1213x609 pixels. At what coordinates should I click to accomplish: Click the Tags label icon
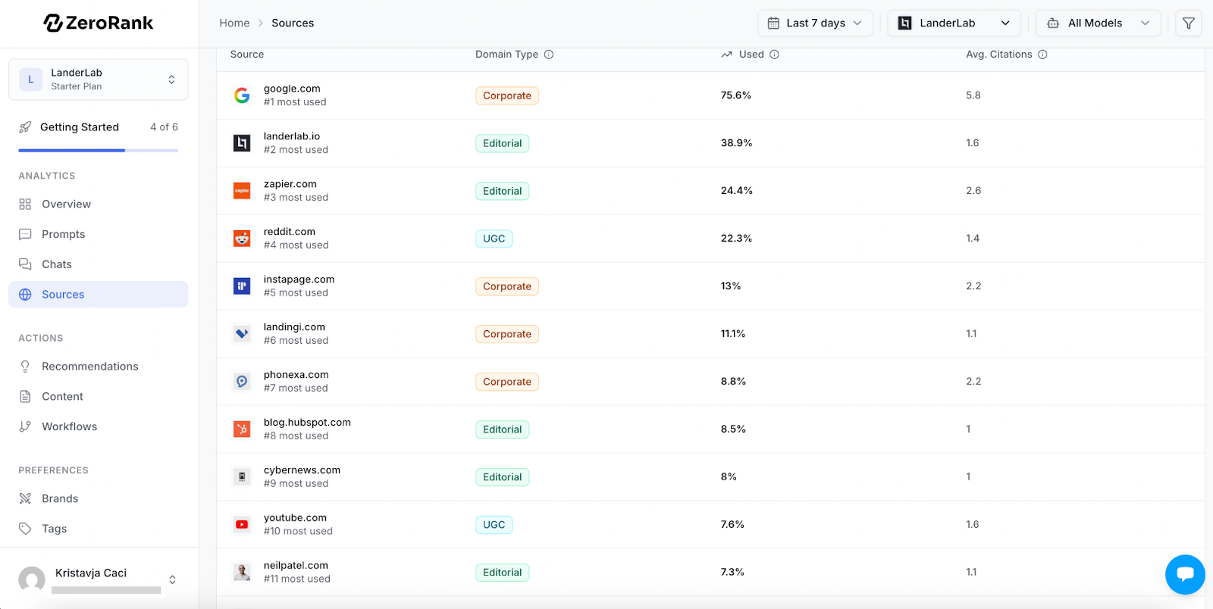(25, 529)
